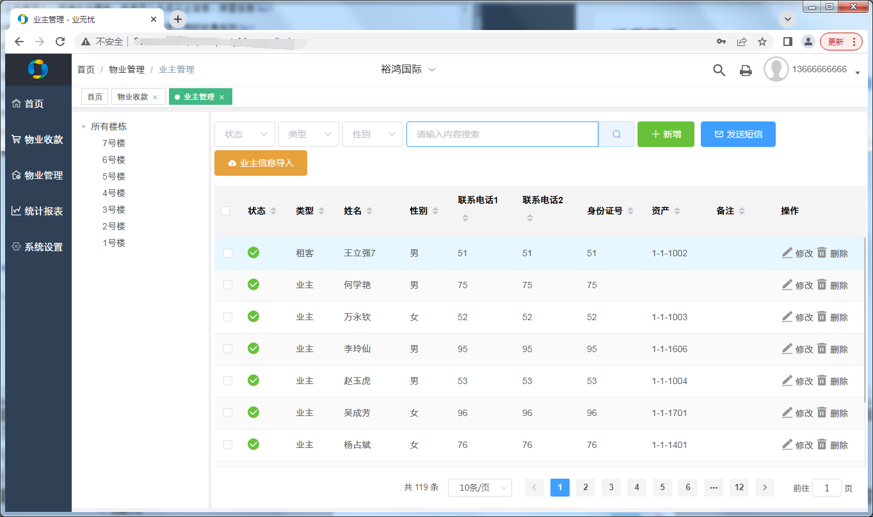Click edit pencil icon for 王立强7 row
The height and width of the screenshot is (517, 873).
point(787,253)
